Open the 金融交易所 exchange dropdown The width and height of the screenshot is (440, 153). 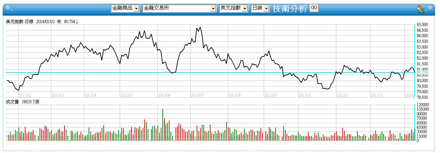[x=180, y=8]
